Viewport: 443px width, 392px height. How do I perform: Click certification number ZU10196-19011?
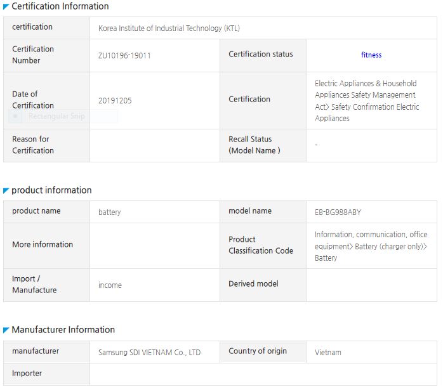point(124,56)
